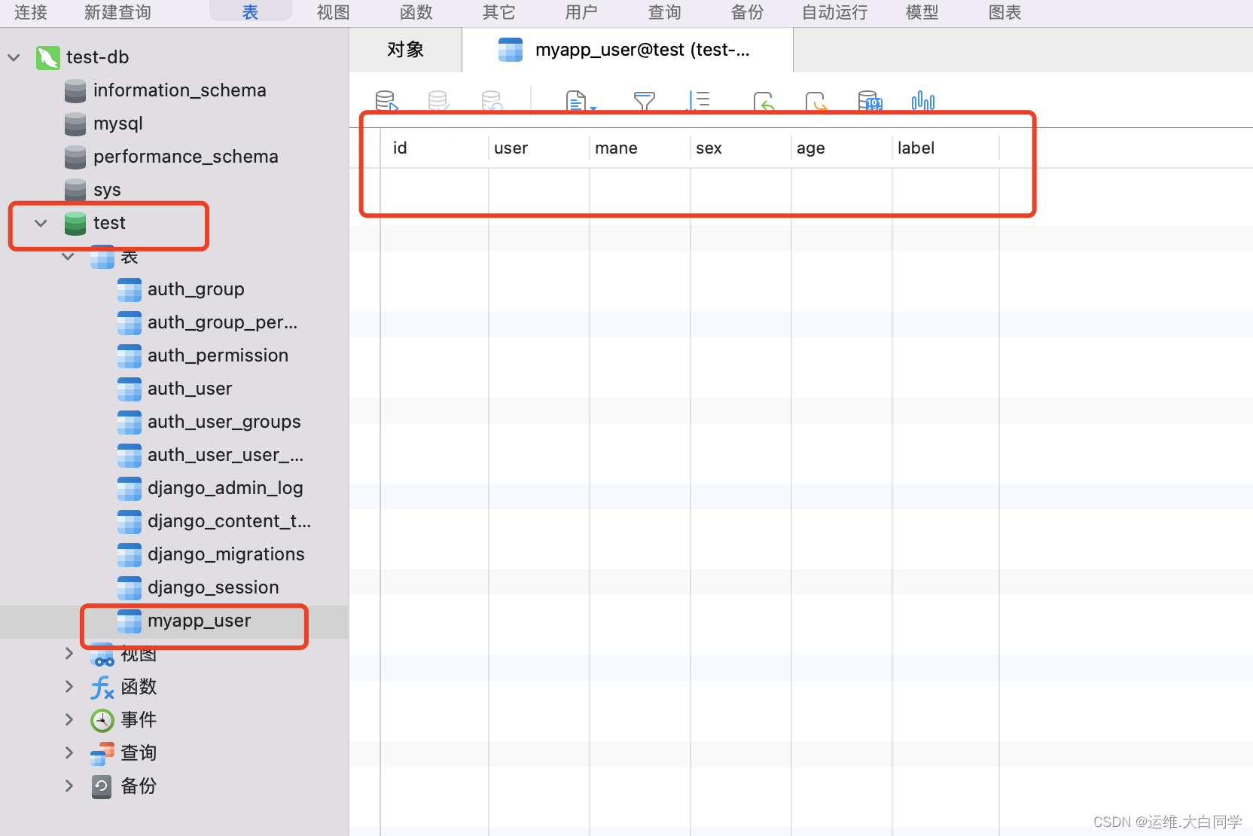Click the 备份 backup icon in the tree
Image resolution: width=1253 pixels, height=836 pixels.
[x=102, y=787]
